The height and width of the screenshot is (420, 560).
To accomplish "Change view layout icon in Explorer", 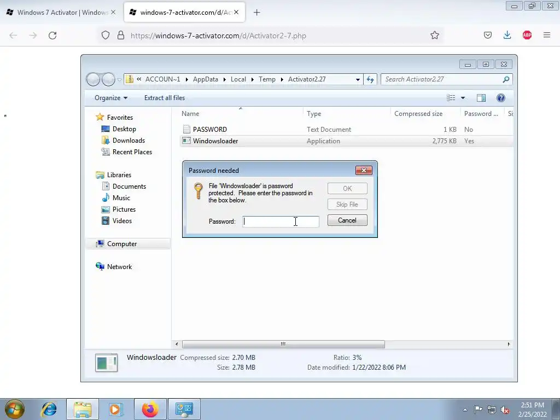I will coord(451,98).
